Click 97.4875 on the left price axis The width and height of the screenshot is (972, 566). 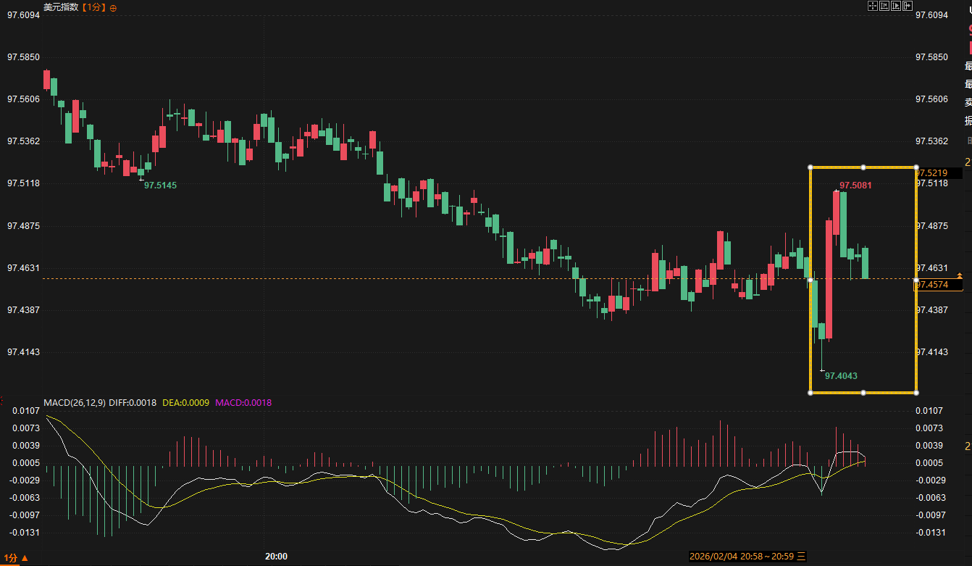pyautogui.click(x=22, y=225)
